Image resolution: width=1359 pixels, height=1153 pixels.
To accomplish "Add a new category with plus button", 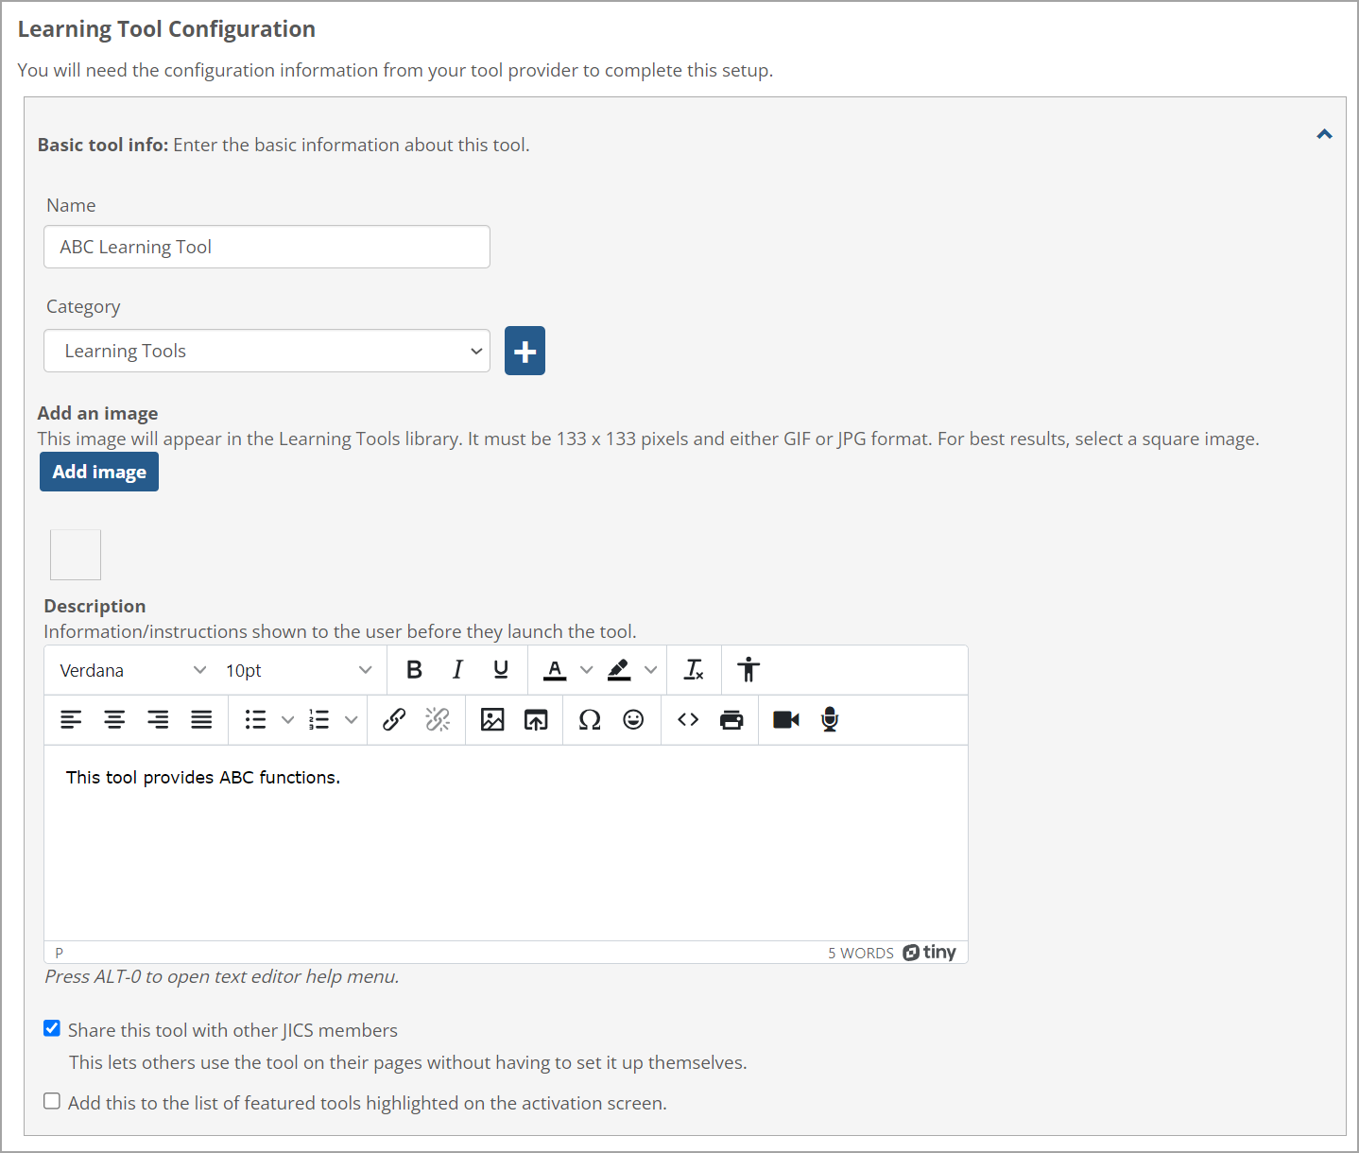I will [x=525, y=351].
